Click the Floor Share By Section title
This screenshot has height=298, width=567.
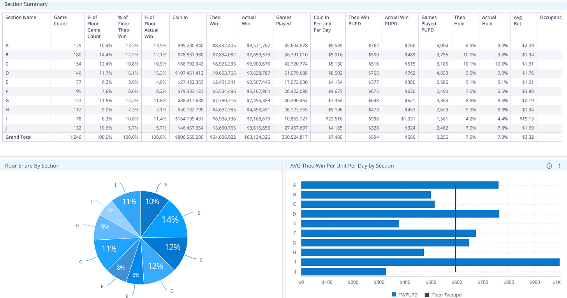[32, 166]
